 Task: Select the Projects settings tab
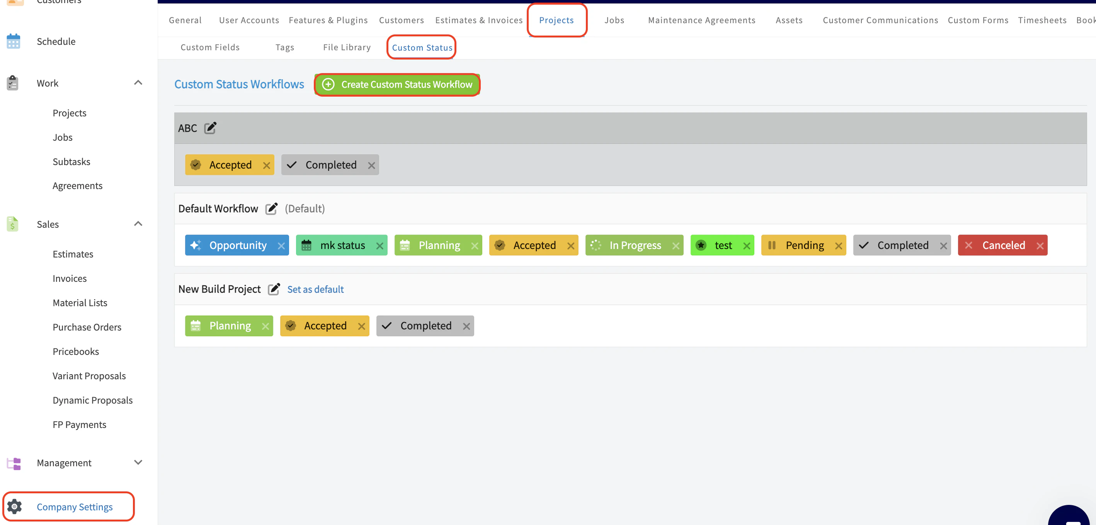coord(557,20)
